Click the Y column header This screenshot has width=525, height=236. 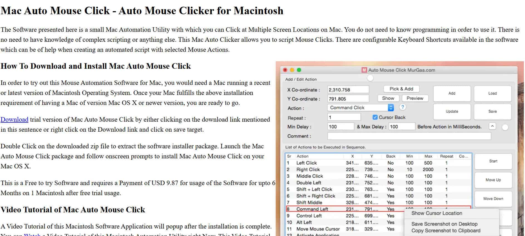coord(371,156)
